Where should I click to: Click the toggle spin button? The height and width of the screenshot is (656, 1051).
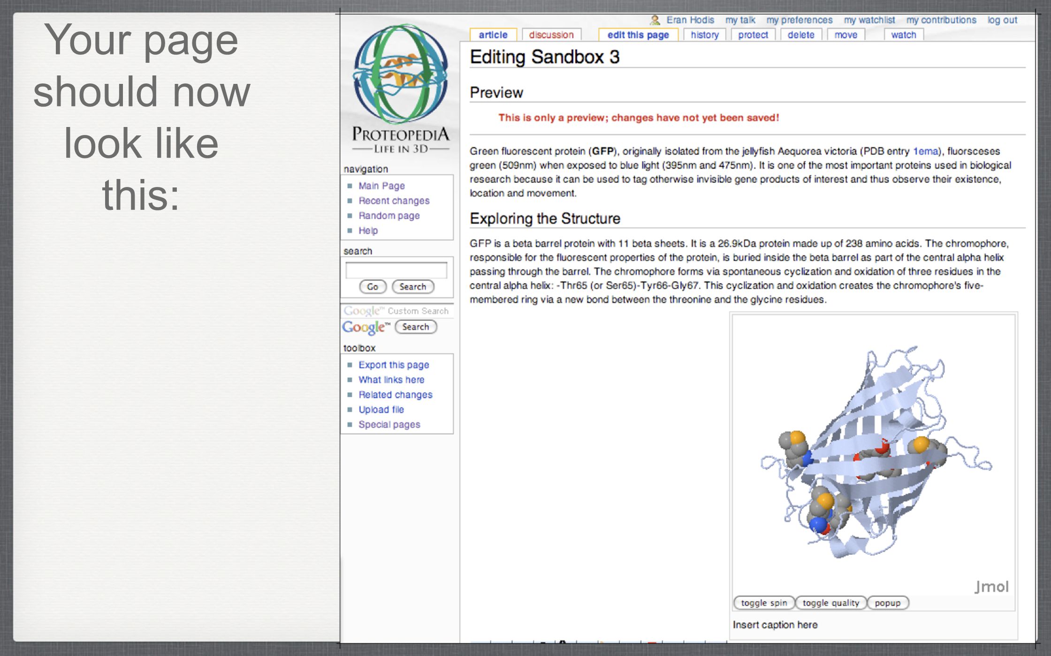pos(764,603)
